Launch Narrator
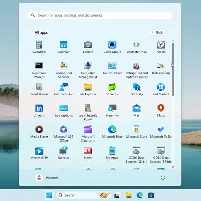The width and height of the screenshot is (201, 201). (63, 153)
